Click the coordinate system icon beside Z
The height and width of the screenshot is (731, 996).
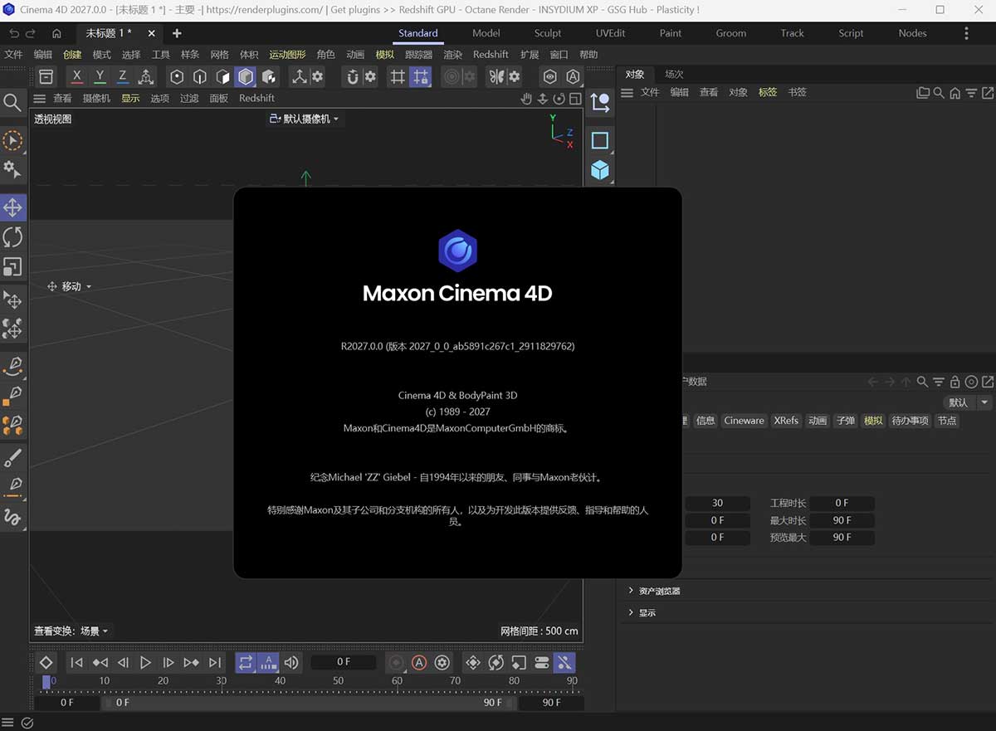(145, 76)
